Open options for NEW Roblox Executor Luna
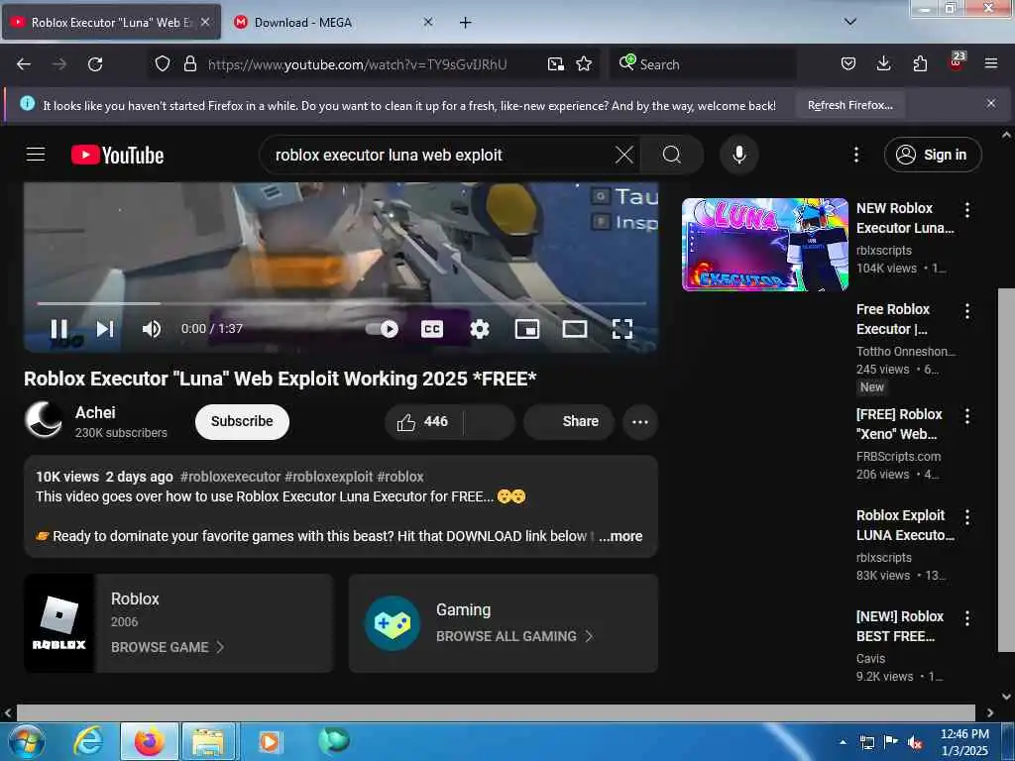Image resolution: width=1015 pixels, height=761 pixels. coord(967,210)
